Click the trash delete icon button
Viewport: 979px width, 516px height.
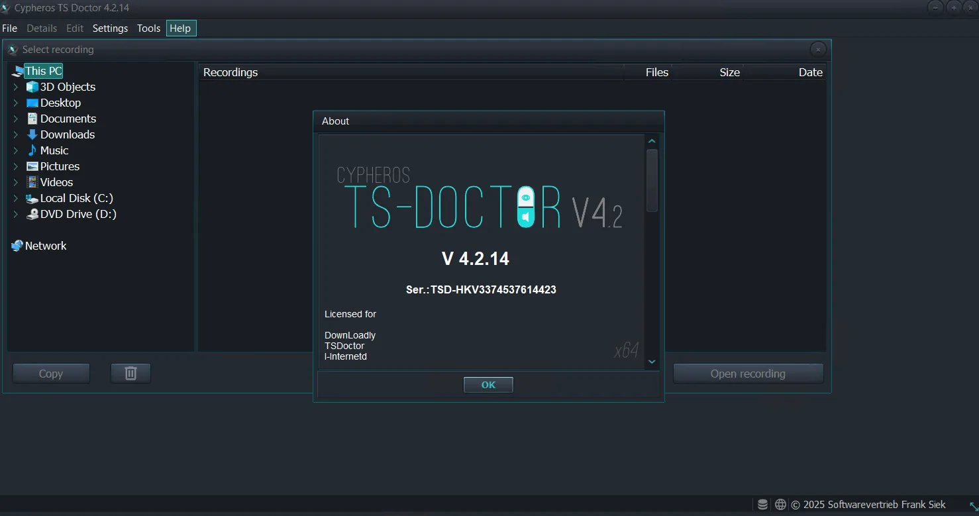130,374
